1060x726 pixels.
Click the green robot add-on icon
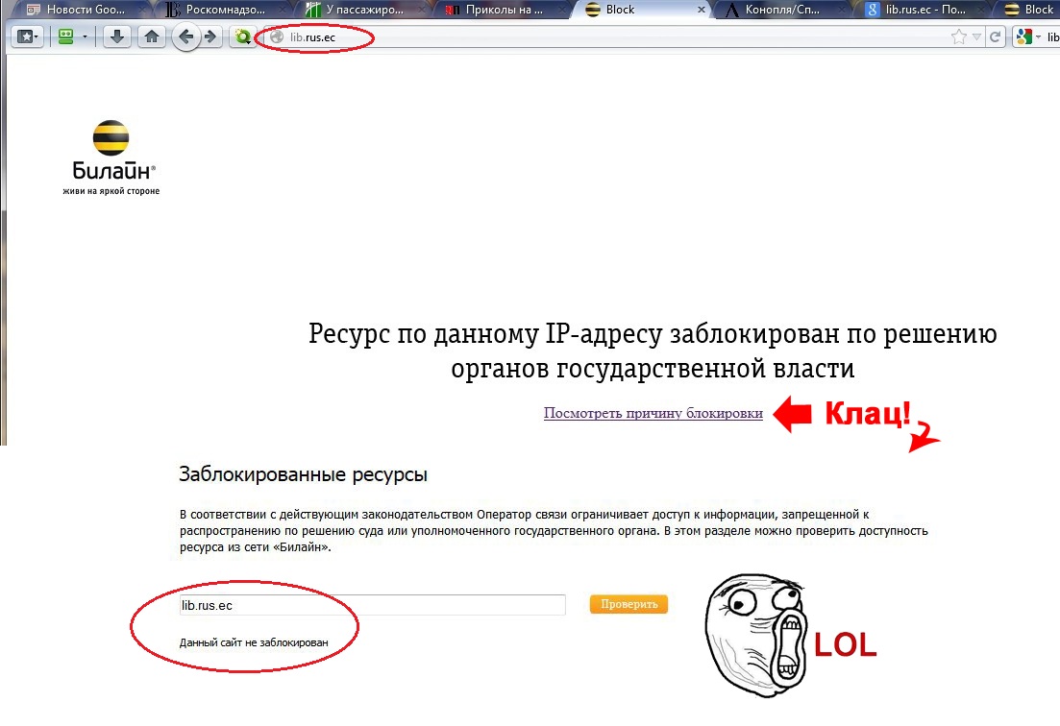point(65,36)
